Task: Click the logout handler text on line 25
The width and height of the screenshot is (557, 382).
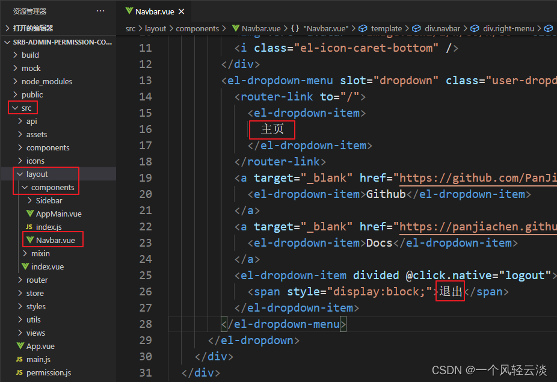Action: [525, 276]
